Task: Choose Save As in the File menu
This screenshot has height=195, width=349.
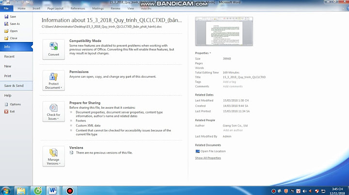Action: point(12,24)
